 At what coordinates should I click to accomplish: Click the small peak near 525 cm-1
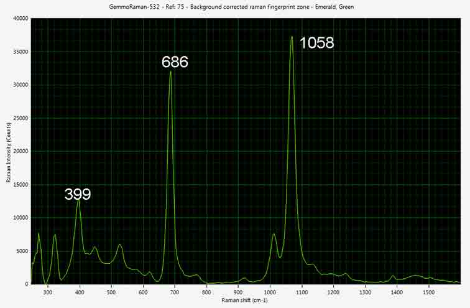pos(120,245)
